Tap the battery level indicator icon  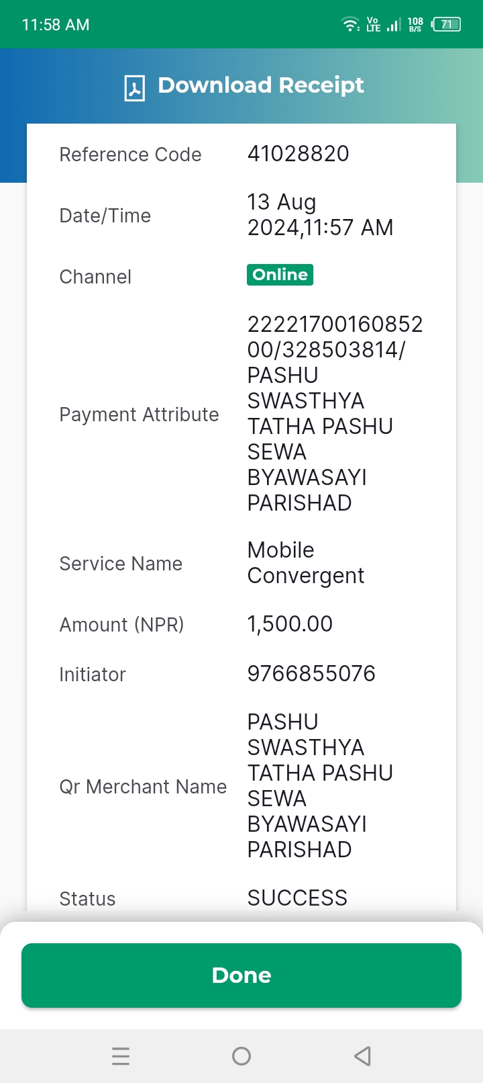[x=446, y=25]
